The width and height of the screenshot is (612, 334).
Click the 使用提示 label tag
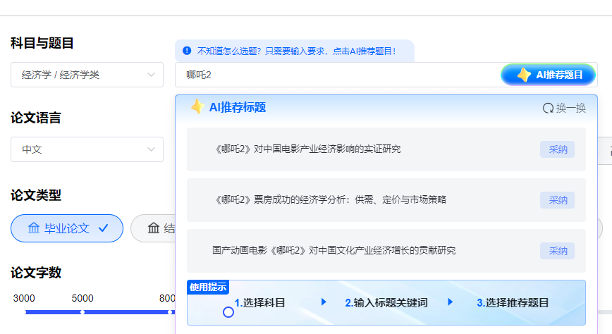(x=208, y=287)
